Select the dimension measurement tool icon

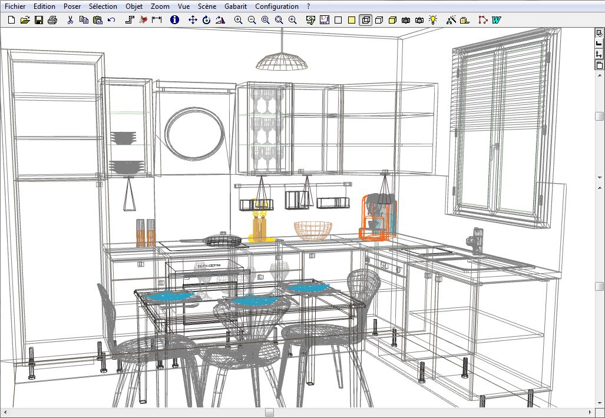point(157,20)
